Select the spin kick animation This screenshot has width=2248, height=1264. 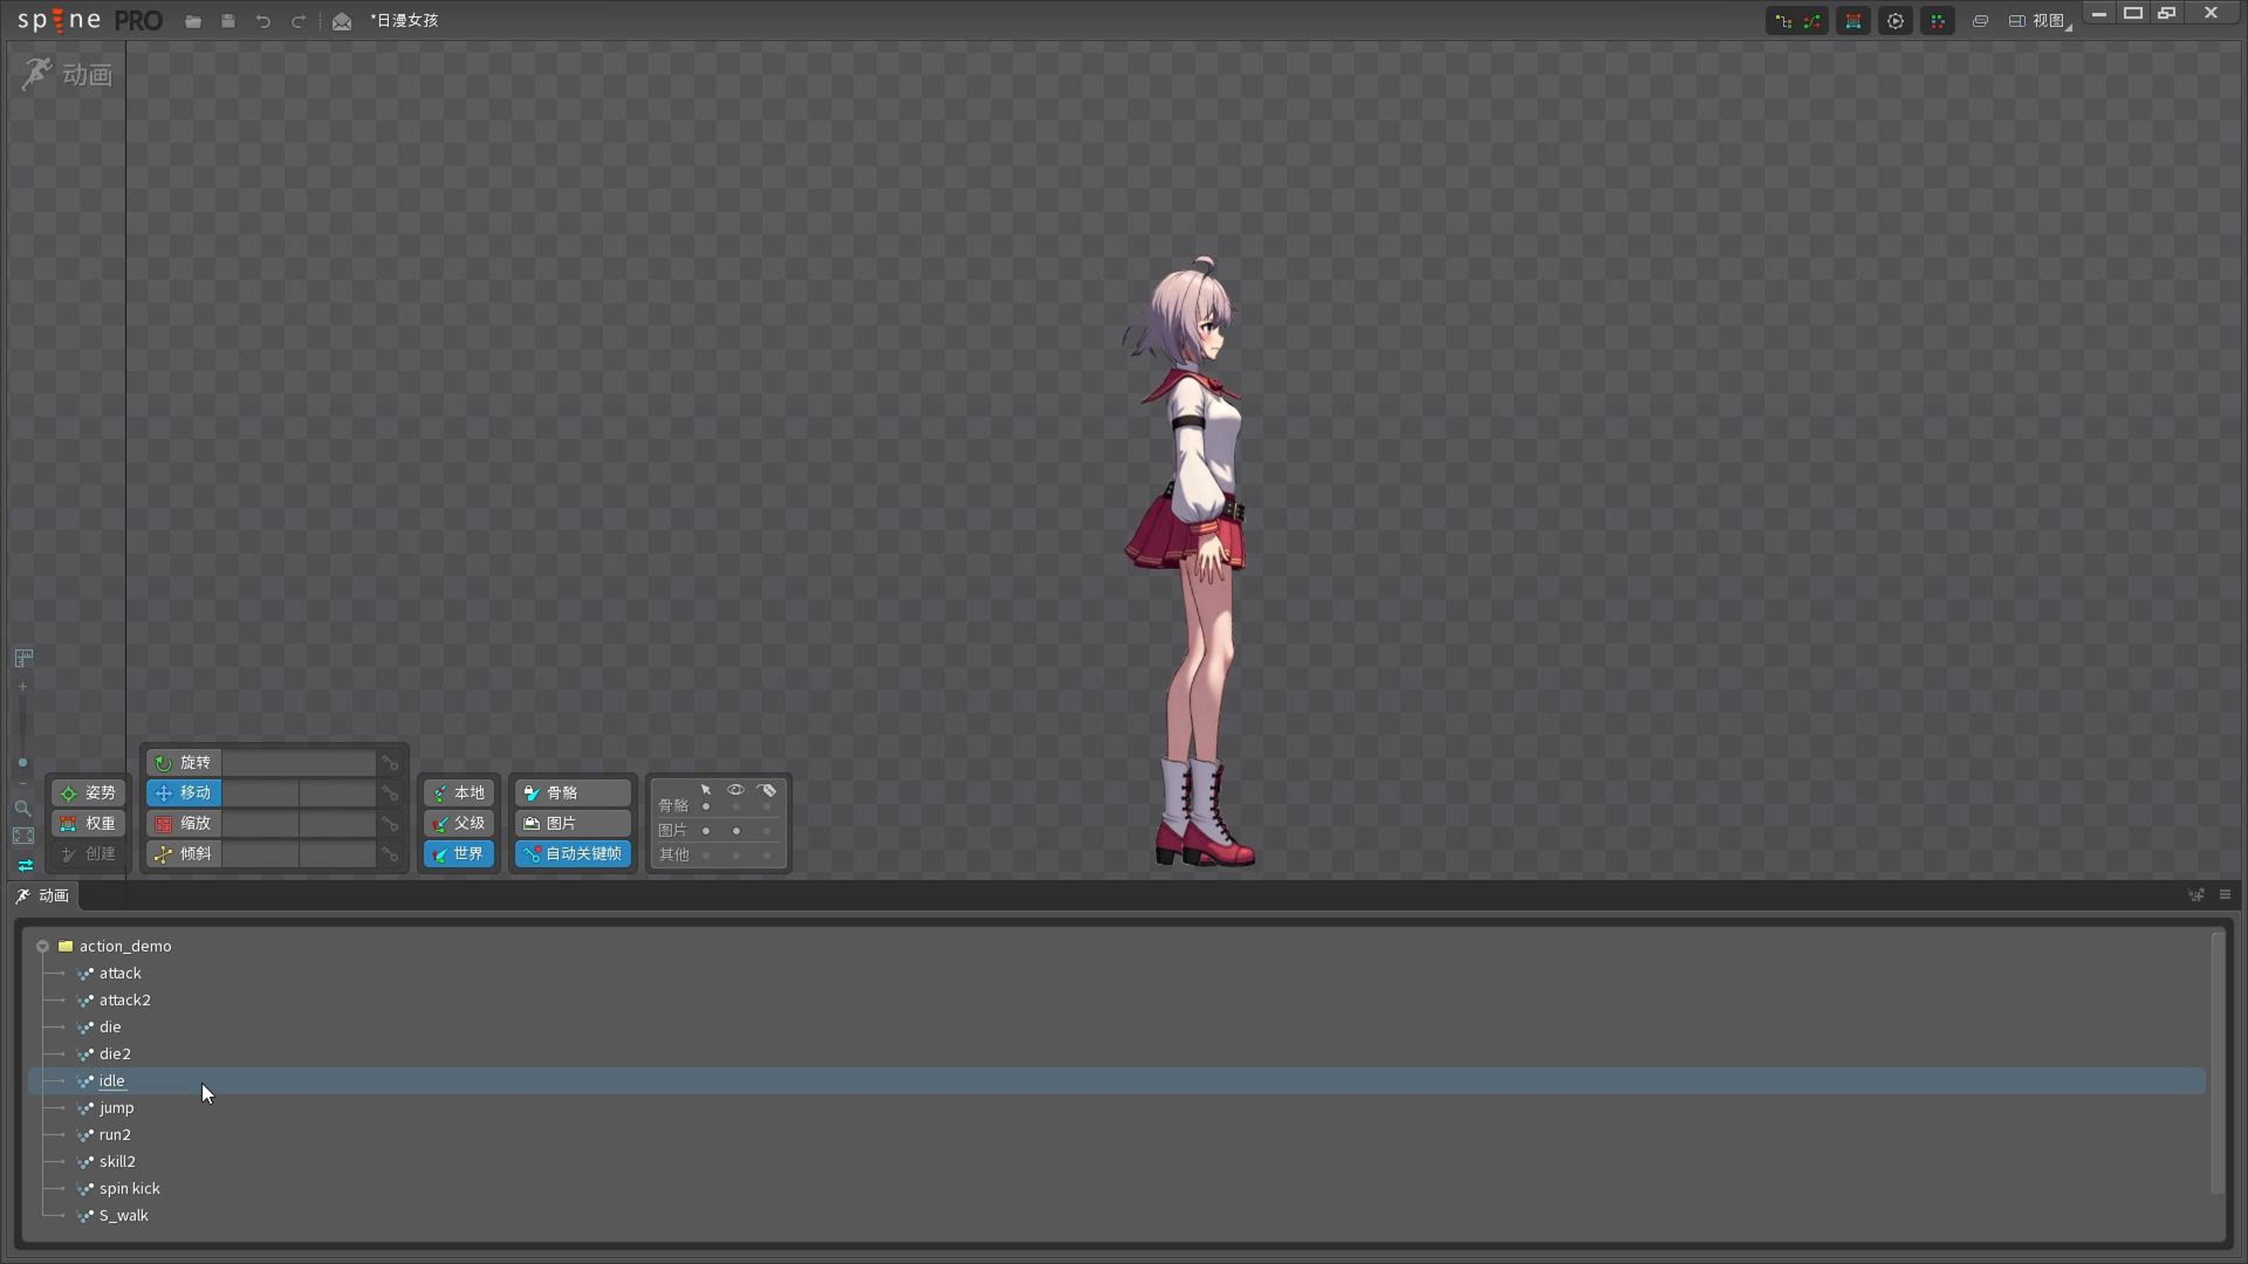tap(129, 1190)
